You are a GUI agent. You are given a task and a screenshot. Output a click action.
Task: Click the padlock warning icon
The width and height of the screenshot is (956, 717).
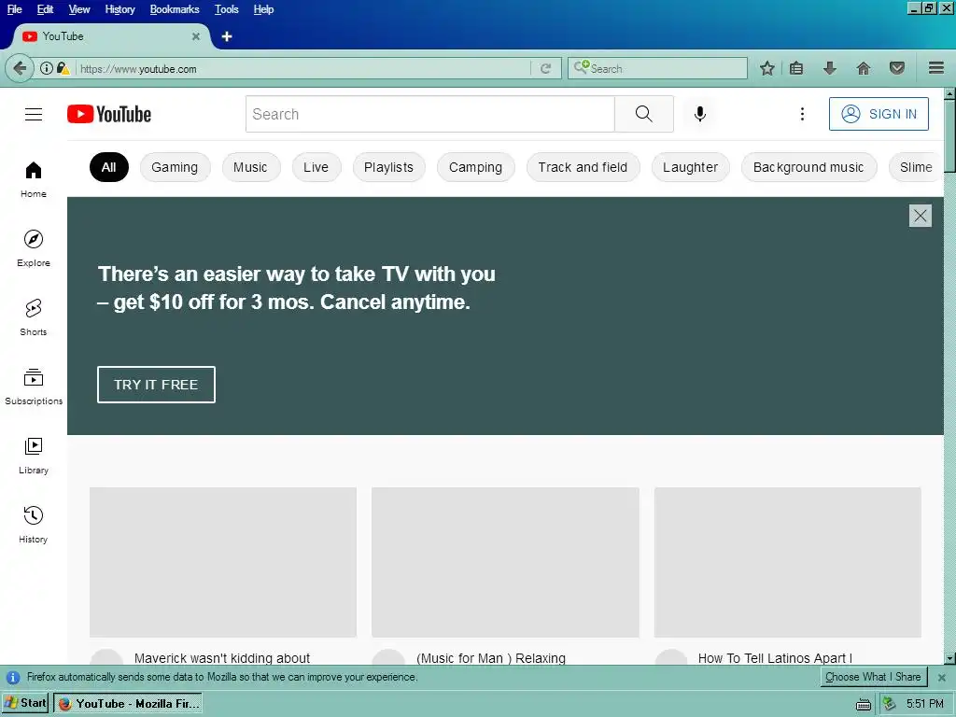coord(63,68)
